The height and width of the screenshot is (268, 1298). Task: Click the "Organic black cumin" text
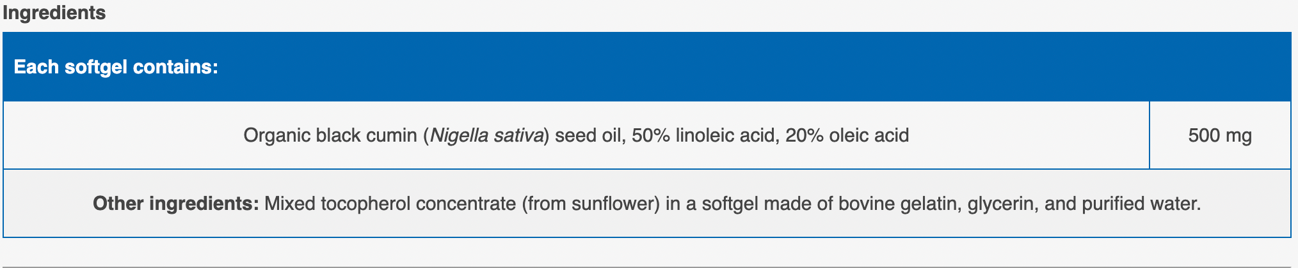330,135
